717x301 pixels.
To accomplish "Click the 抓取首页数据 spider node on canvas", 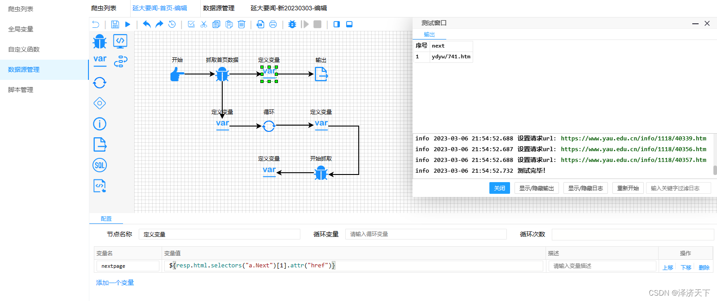I will 222,74.
